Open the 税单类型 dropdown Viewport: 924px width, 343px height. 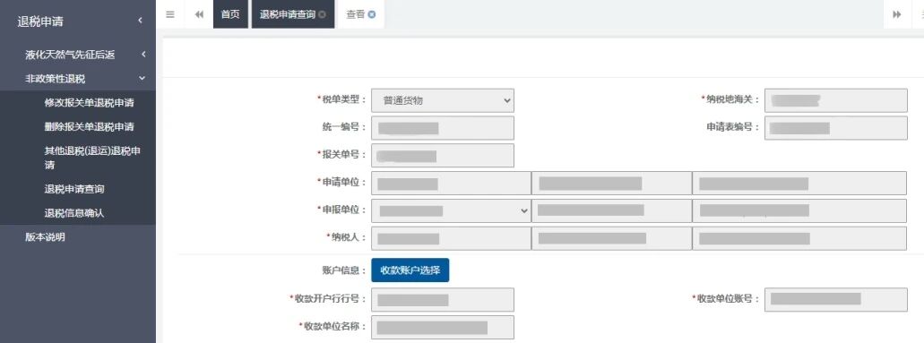coord(443,100)
